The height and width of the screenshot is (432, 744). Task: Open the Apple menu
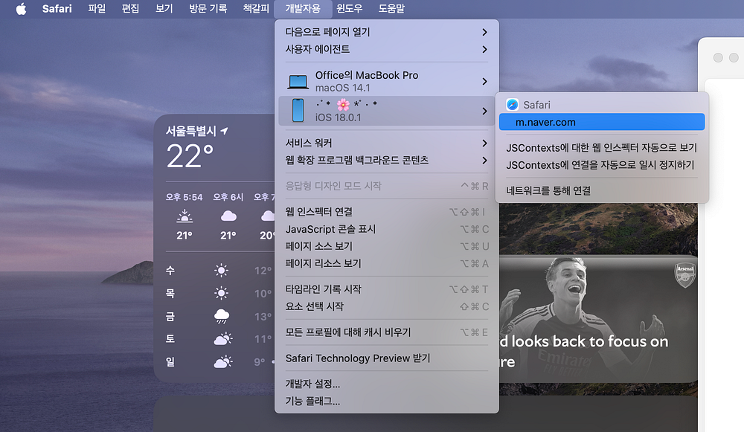pos(21,8)
